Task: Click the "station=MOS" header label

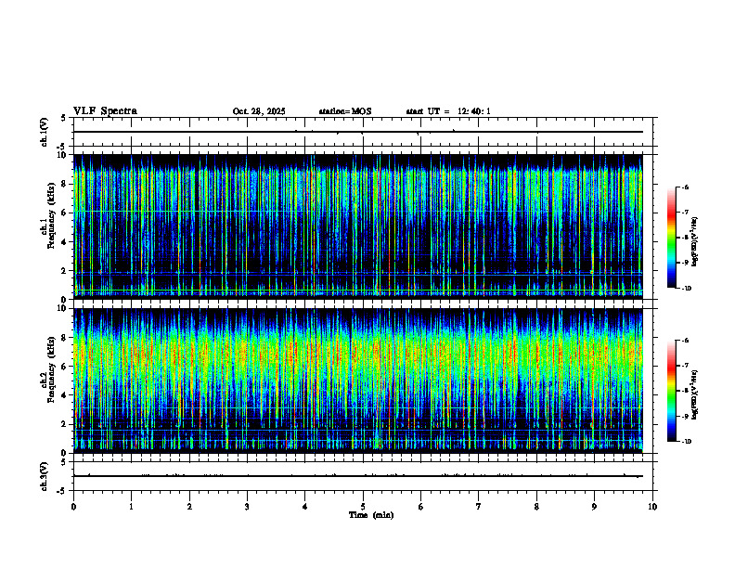Action: [x=345, y=111]
